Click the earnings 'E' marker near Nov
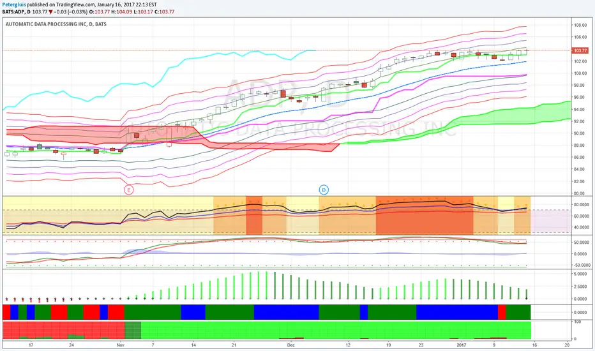Screen dimensions: 595x351 [129, 190]
